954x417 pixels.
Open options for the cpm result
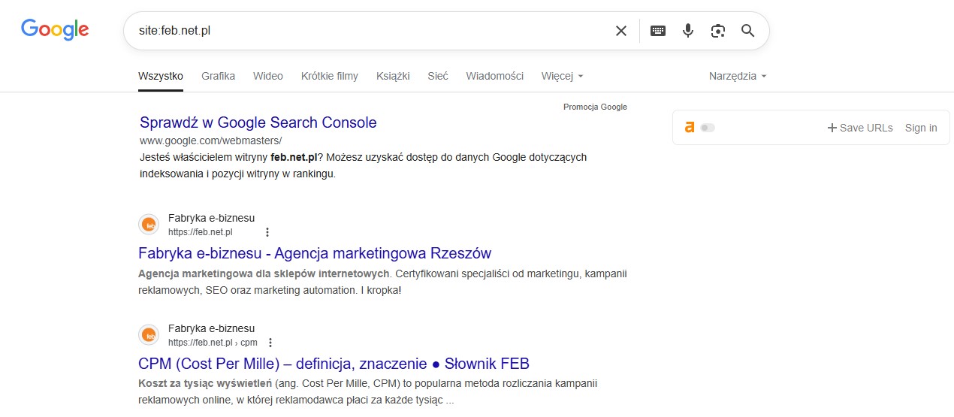(x=270, y=343)
